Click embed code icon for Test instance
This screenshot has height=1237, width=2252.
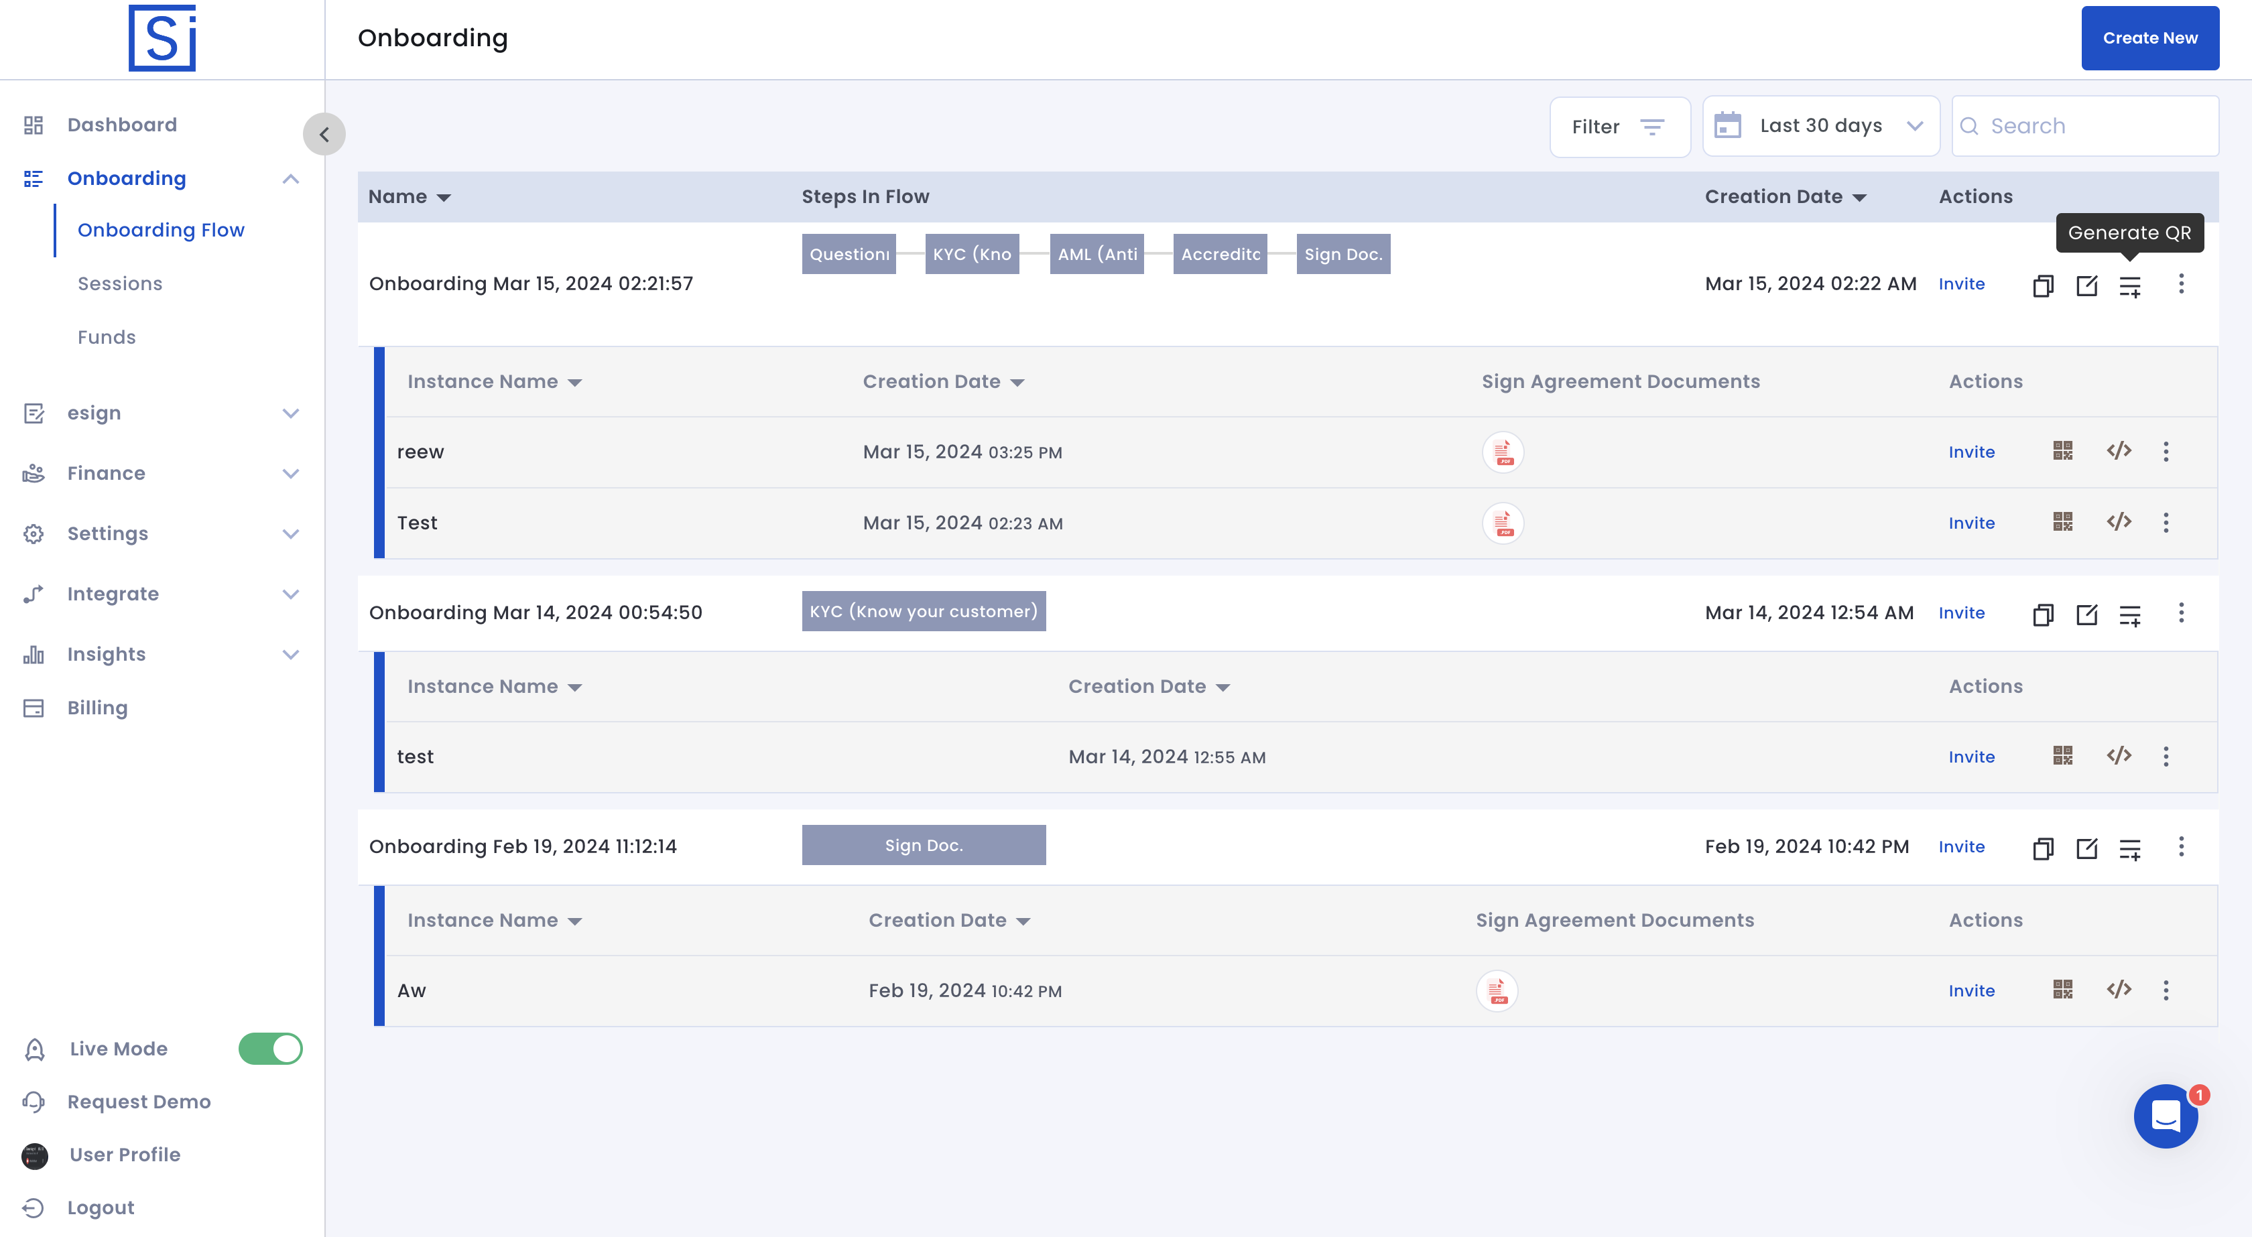[2118, 522]
